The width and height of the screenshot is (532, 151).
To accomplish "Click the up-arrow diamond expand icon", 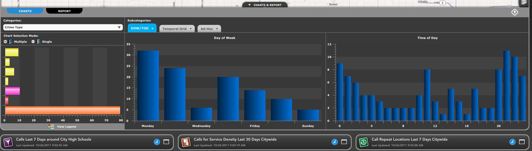I will (514, 12).
